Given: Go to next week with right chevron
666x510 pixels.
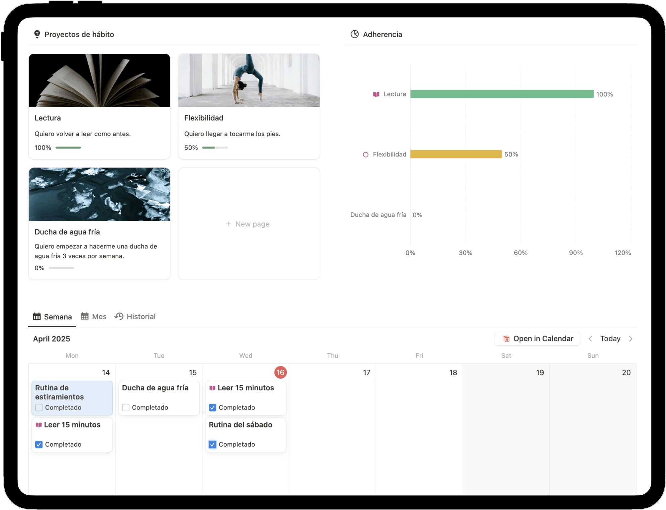Looking at the screenshot, I should [x=631, y=339].
